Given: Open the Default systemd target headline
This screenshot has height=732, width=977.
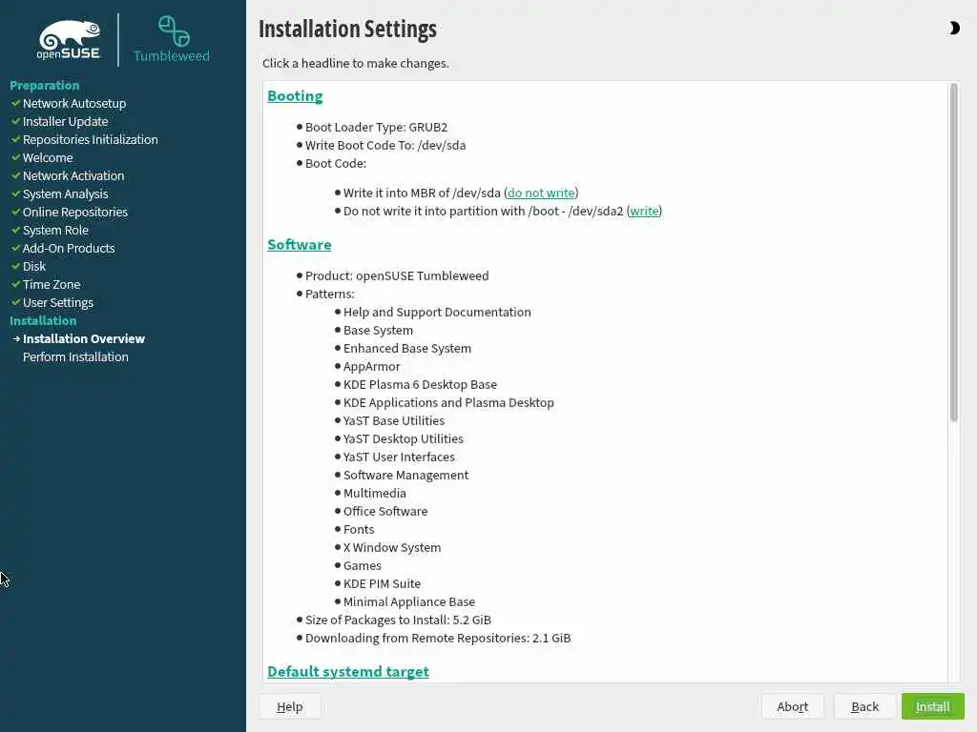Looking at the screenshot, I should [x=348, y=672].
